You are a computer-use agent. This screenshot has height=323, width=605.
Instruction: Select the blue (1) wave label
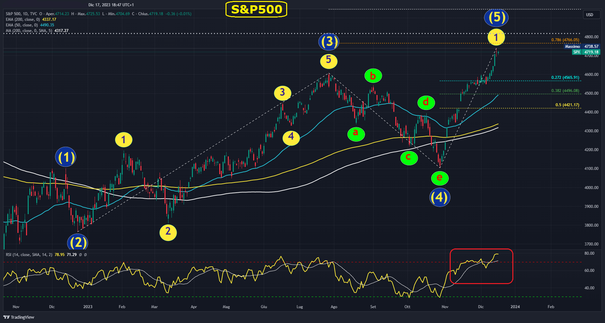[x=66, y=157]
